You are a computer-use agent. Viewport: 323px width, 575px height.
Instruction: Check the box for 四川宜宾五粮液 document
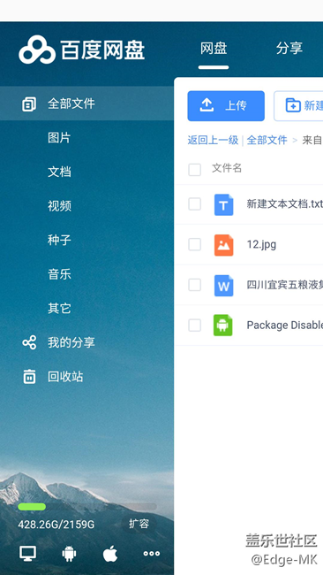point(195,285)
